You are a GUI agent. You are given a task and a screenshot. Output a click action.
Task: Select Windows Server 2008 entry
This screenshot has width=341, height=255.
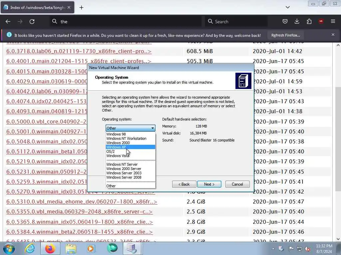(x=131, y=177)
